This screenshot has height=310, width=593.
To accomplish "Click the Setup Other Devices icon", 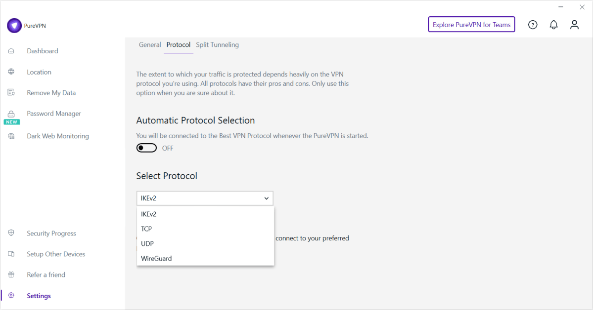I will click(x=11, y=254).
